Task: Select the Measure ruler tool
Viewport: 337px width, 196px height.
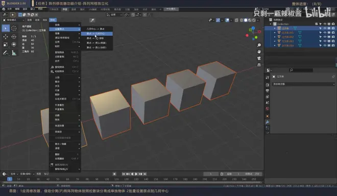Action: point(14,53)
